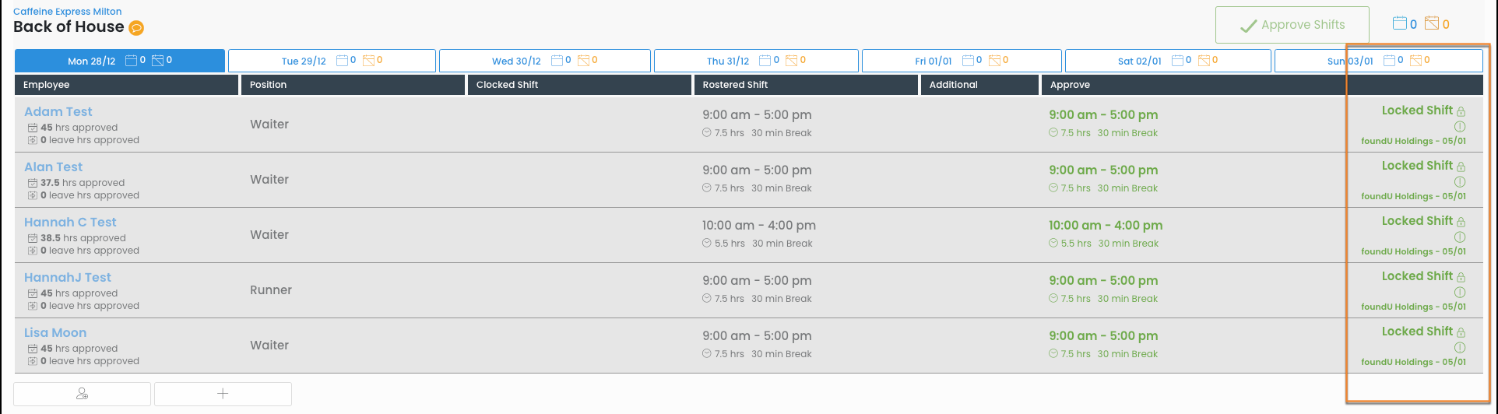1498x414 pixels.
Task: Open the Sat 02/01 day tab
Action: tap(1167, 61)
